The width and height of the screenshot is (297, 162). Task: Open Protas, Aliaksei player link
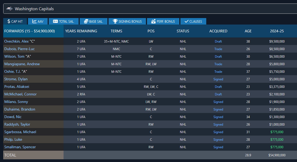point(17,87)
